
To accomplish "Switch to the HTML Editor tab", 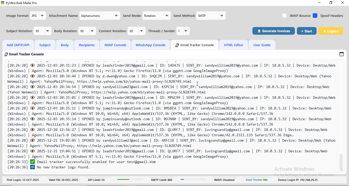I will pyautogui.click(x=234, y=45).
